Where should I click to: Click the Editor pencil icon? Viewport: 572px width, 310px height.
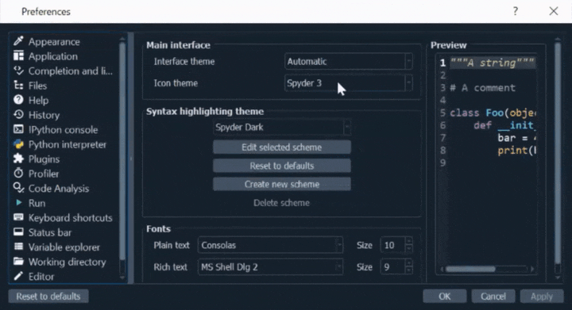coord(18,276)
